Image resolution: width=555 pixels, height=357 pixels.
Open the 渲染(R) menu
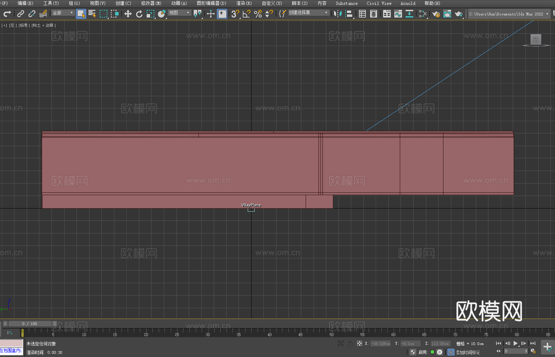[x=244, y=4]
